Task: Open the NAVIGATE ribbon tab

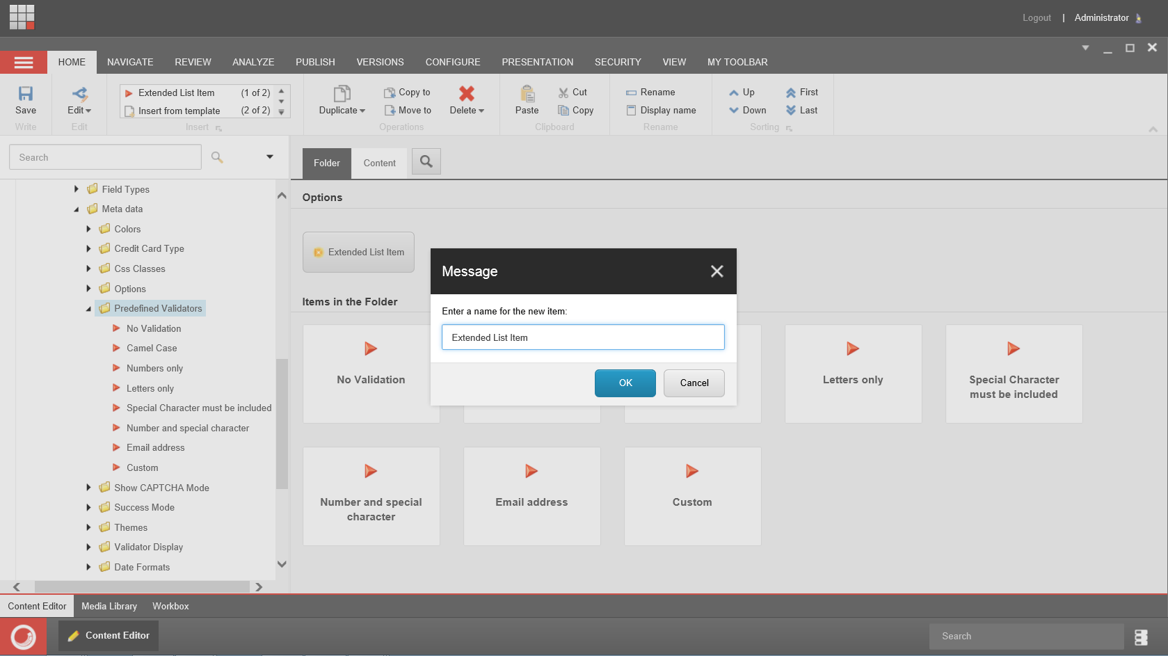Action: click(130, 62)
